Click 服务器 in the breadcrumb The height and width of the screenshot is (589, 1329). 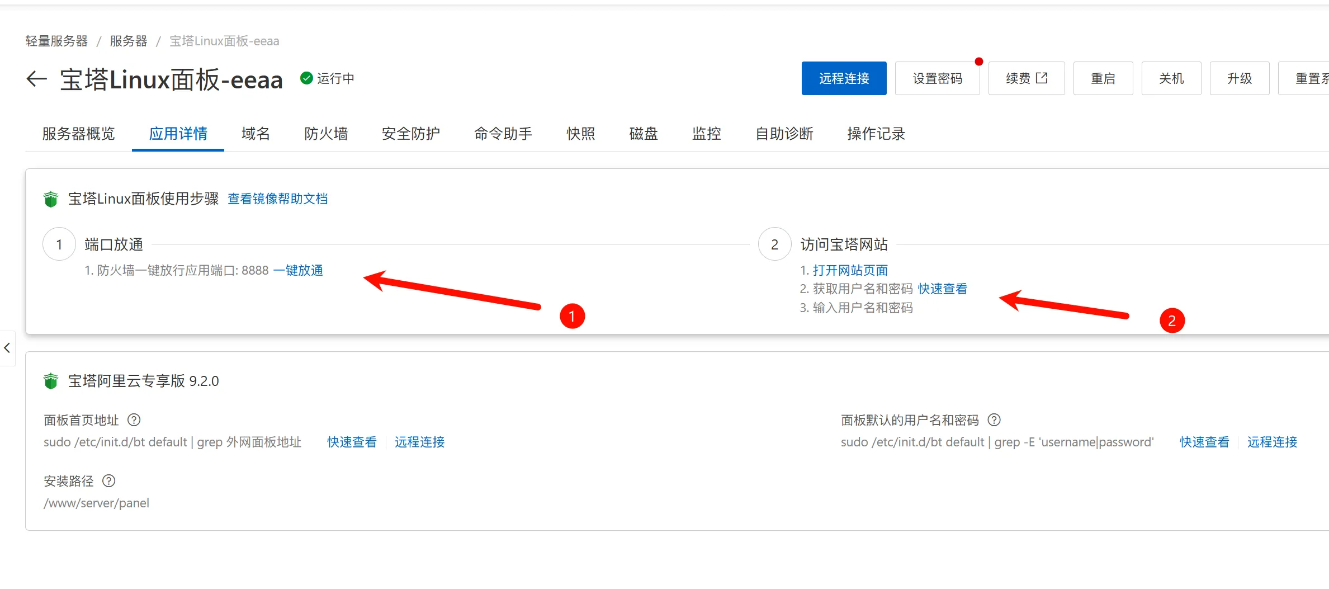pyautogui.click(x=129, y=41)
